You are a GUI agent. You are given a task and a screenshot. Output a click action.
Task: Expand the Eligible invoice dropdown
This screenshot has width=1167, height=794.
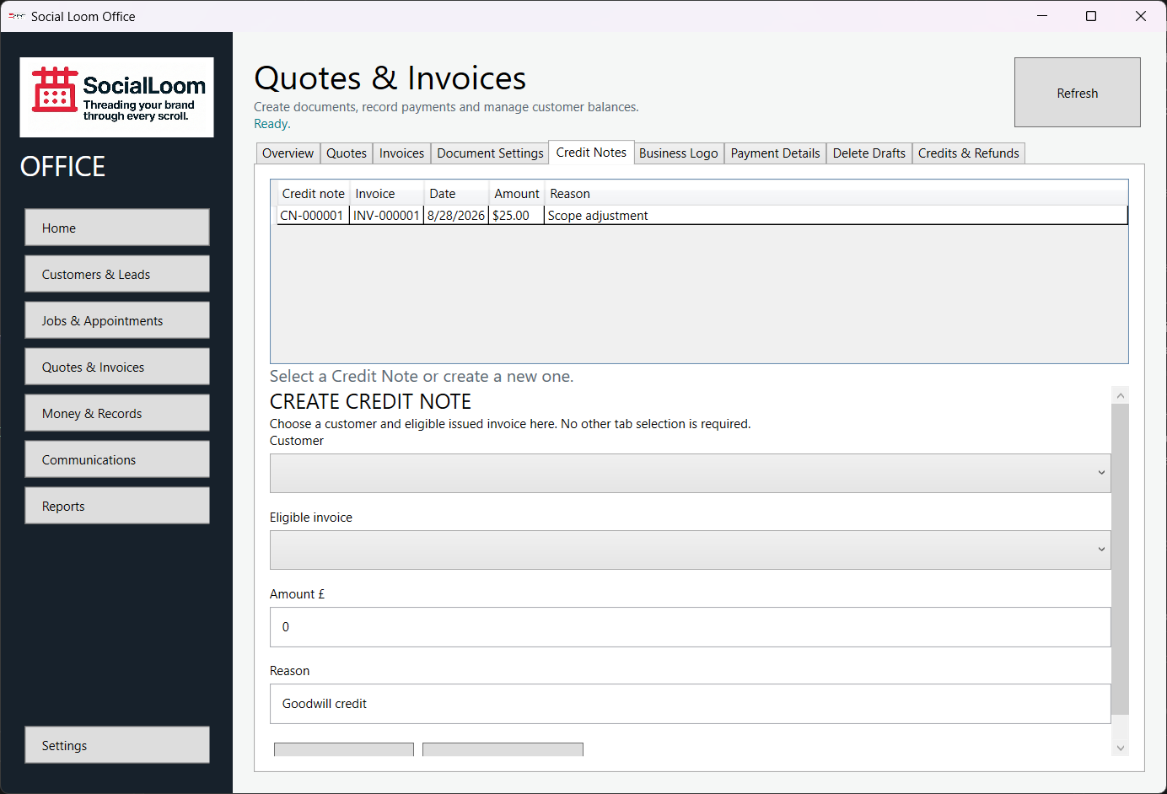[690, 550]
